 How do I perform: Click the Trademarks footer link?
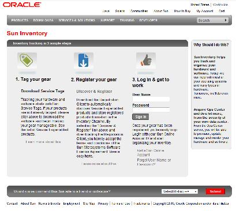141,204
